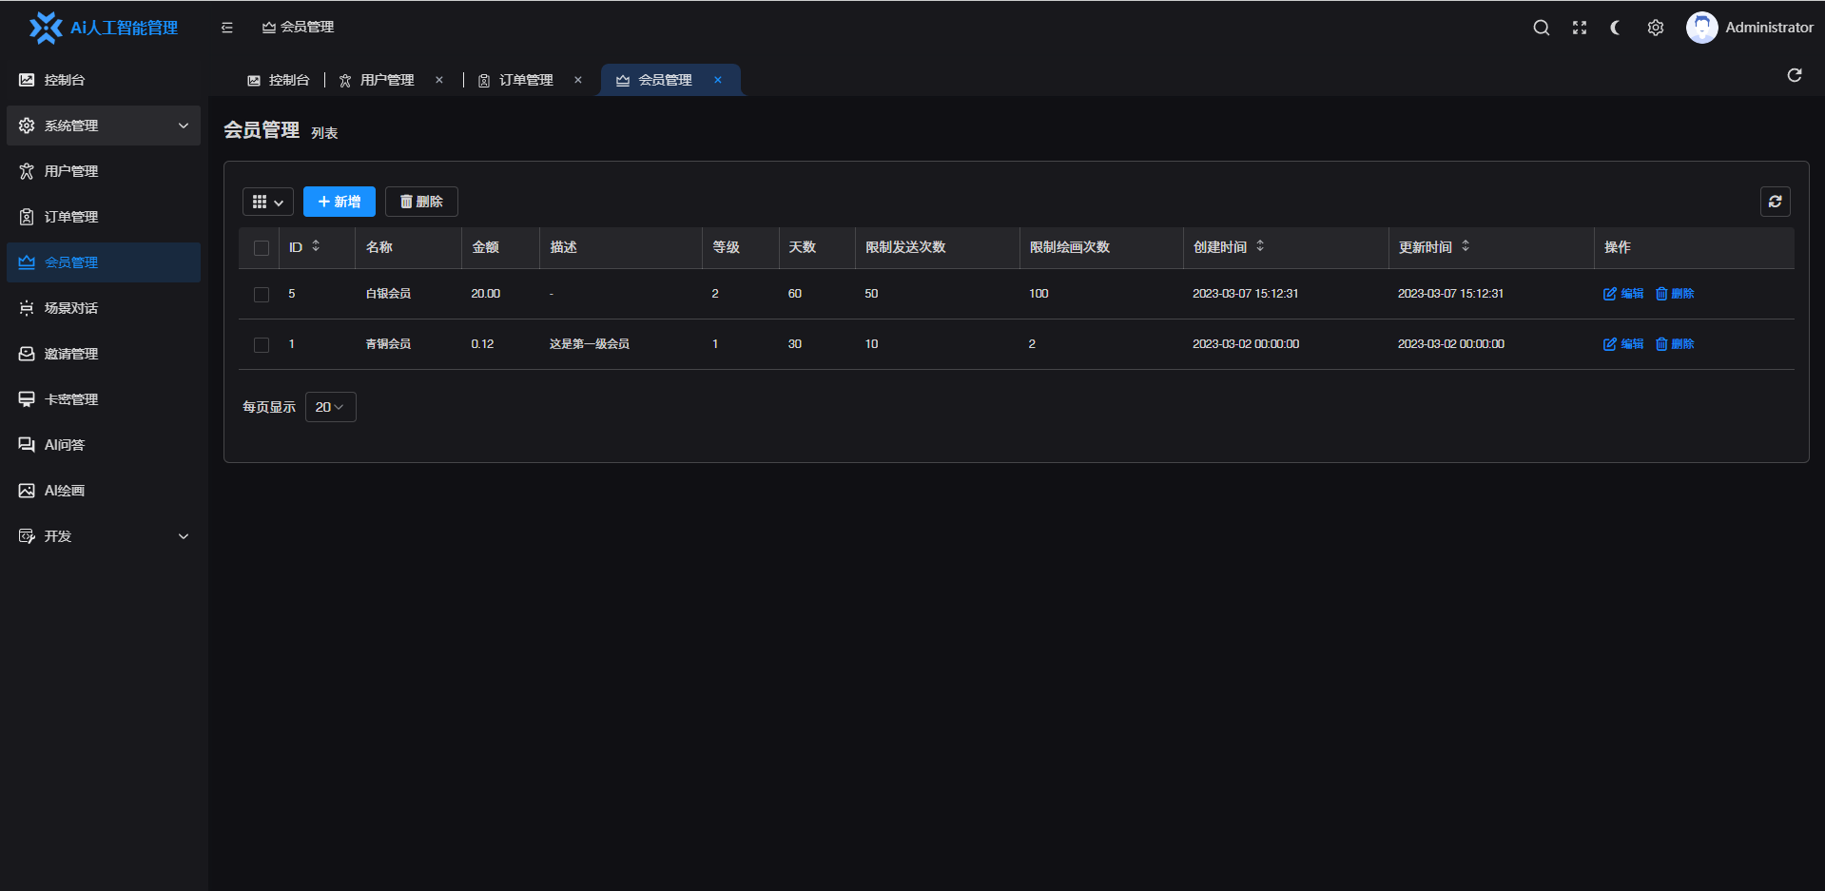The height and width of the screenshot is (891, 1825).
Task: Collapse the sidebar with the menu fold icon
Action: click(x=226, y=28)
